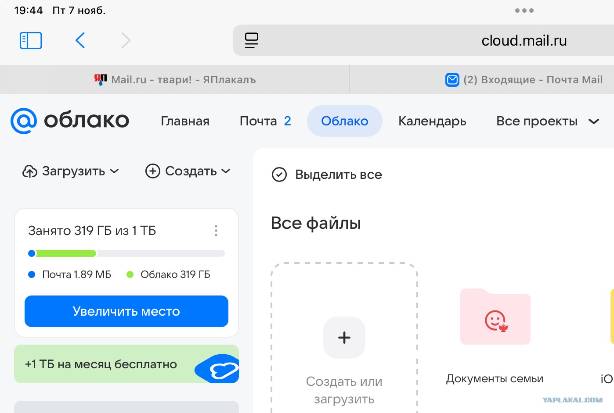Image resolution: width=614 pixels, height=413 pixels.
Task: Click the Облако @ logo
Action: [x=70, y=121]
